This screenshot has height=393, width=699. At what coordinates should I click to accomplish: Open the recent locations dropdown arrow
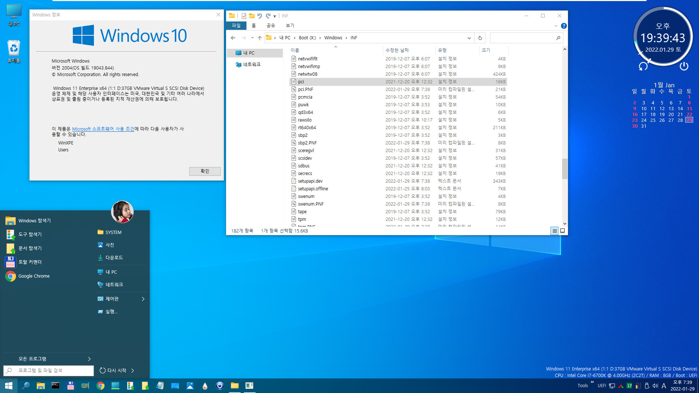click(252, 38)
